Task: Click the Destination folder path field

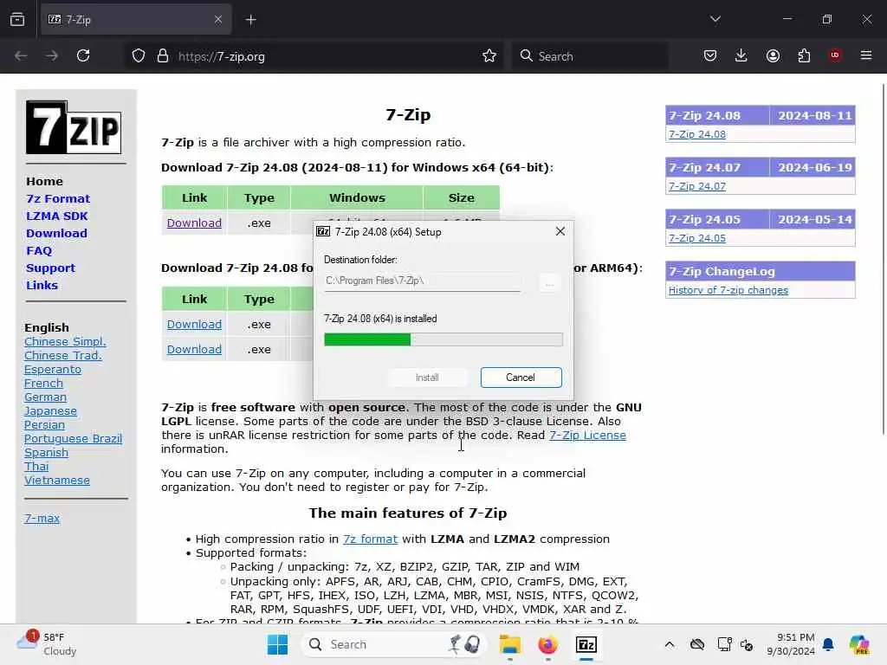Action: coord(422,281)
